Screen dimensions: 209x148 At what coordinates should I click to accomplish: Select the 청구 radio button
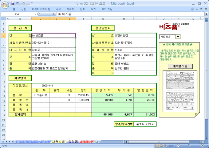pos(148,124)
